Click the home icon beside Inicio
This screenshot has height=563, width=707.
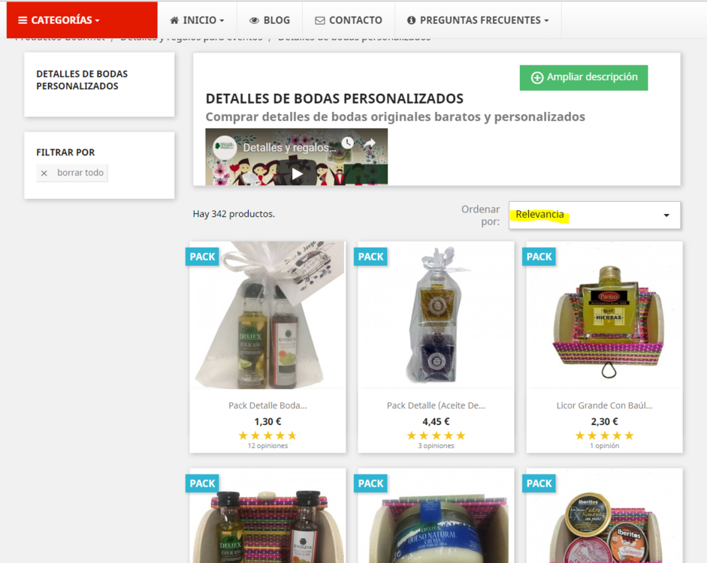[174, 20]
